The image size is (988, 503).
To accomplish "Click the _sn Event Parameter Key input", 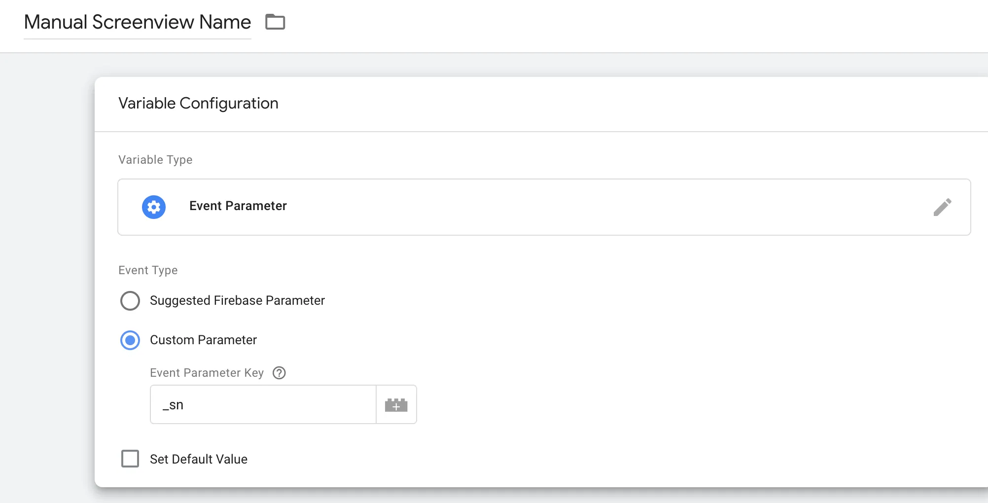I will 263,405.
